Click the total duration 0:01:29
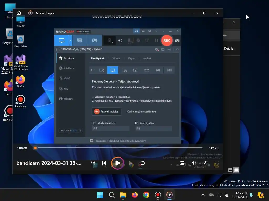The image size is (269, 201). pyautogui.click(x=213, y=148)
